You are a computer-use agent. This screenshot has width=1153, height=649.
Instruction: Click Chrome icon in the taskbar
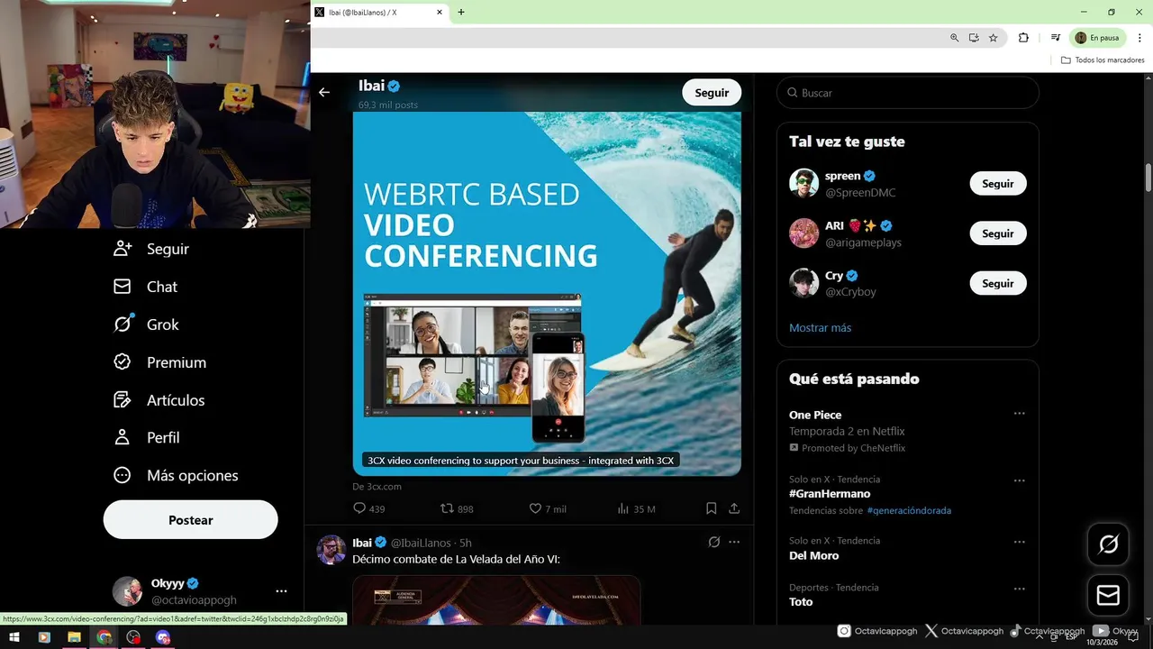pyautogui.click(x=104, y=637)
